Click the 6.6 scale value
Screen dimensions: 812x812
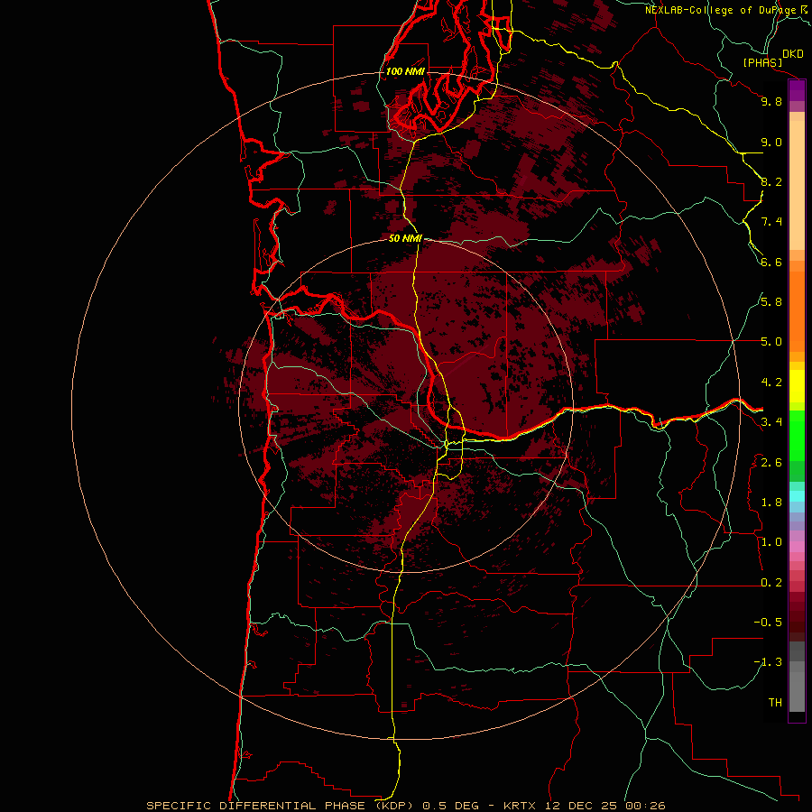771,262
